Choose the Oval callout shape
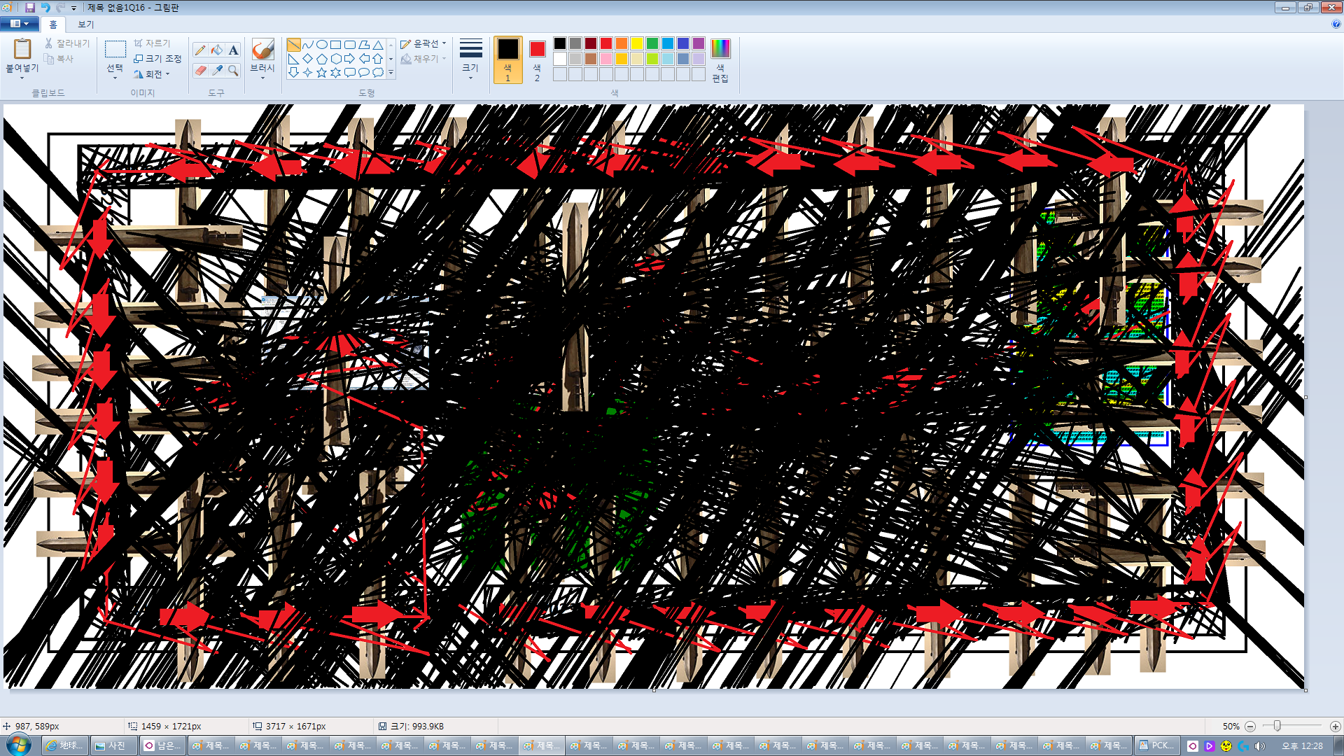Viewport: 1344px width, 756px height. pyautogui.click(x=364, y=72)
